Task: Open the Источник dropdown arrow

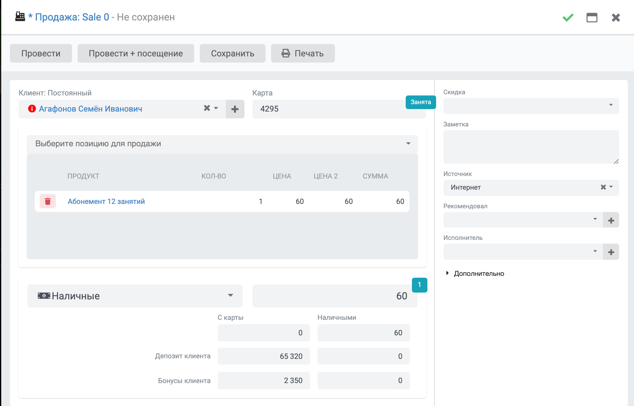Action: pyautogui.click(x=611, y=187)
